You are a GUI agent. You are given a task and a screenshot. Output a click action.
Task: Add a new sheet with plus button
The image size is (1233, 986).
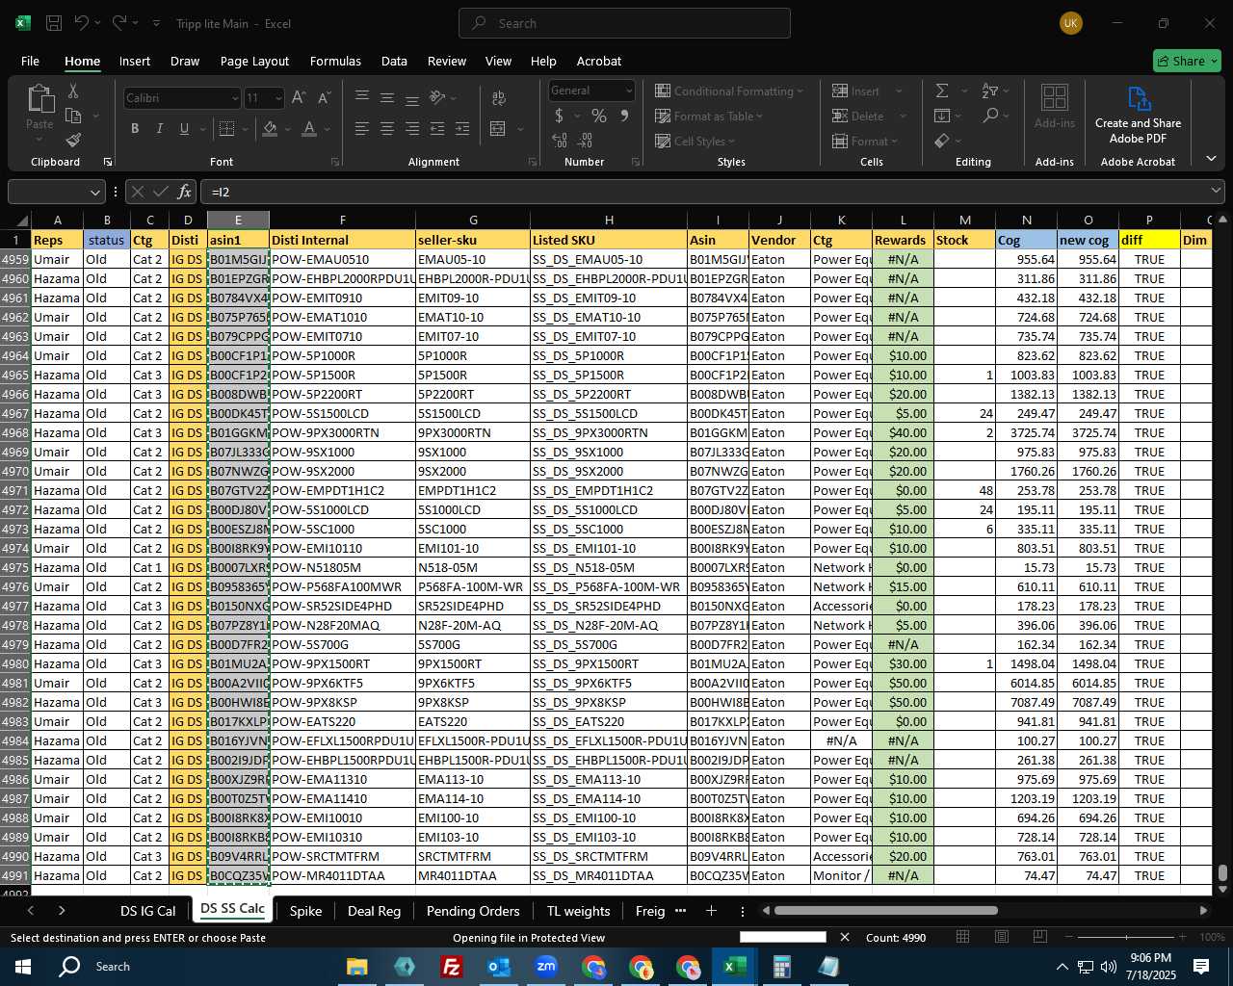click(711, 911)
